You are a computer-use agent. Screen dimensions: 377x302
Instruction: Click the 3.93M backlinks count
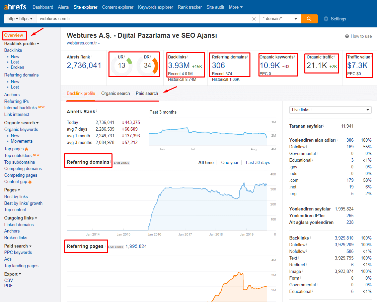(x=179, y=65)
